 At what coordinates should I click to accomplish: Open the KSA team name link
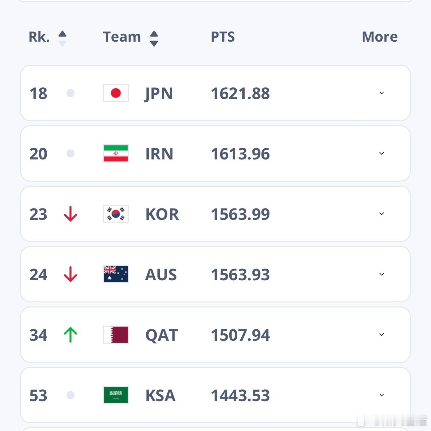tap(160, 395)
